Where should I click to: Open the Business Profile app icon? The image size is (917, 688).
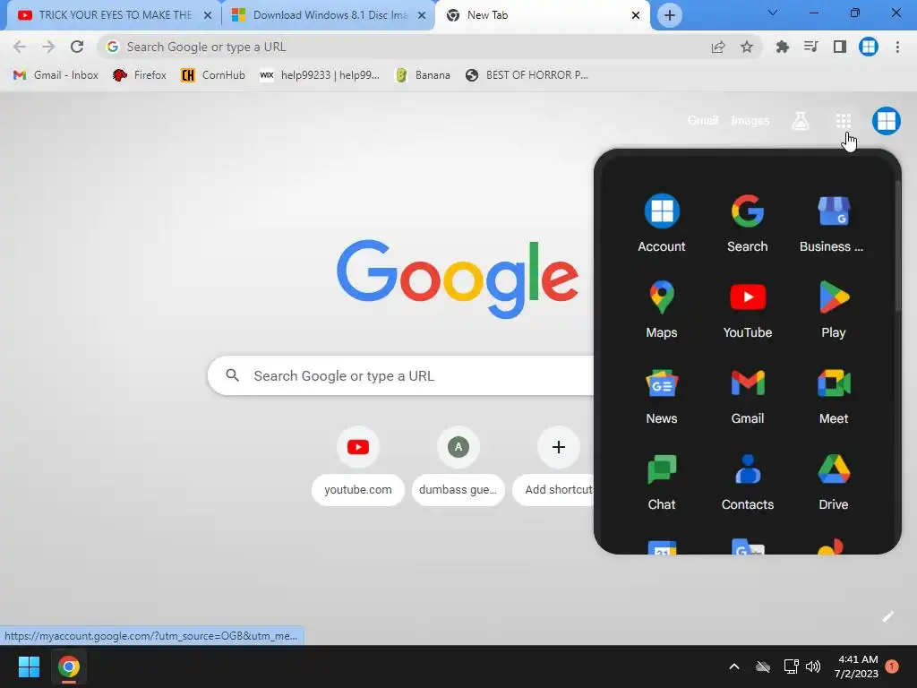(833, 223)
